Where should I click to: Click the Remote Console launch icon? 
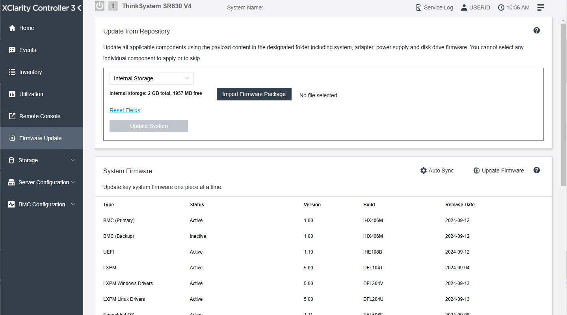(12, 116)
